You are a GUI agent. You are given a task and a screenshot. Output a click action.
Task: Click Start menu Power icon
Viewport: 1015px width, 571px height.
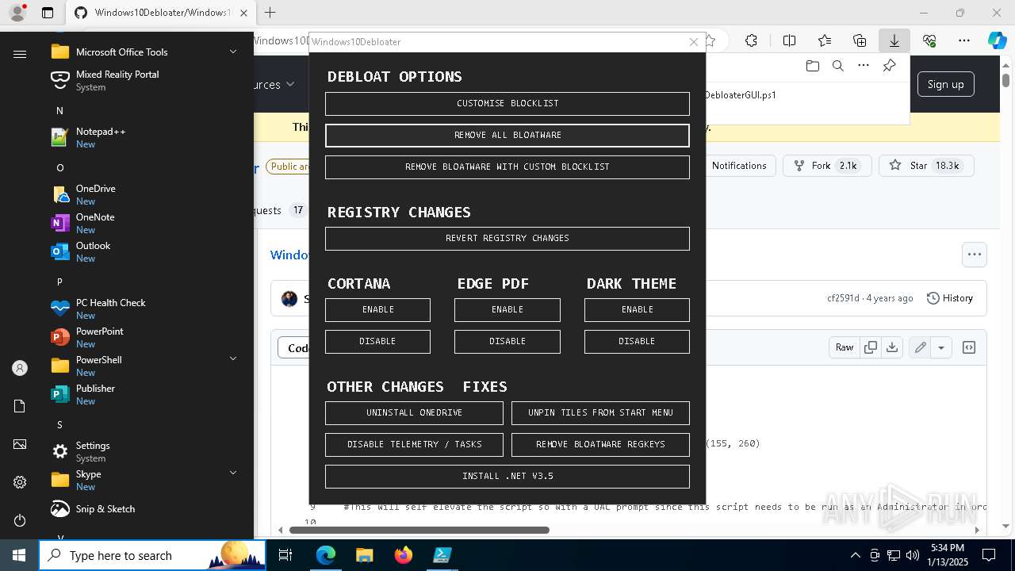click(20, 520)
